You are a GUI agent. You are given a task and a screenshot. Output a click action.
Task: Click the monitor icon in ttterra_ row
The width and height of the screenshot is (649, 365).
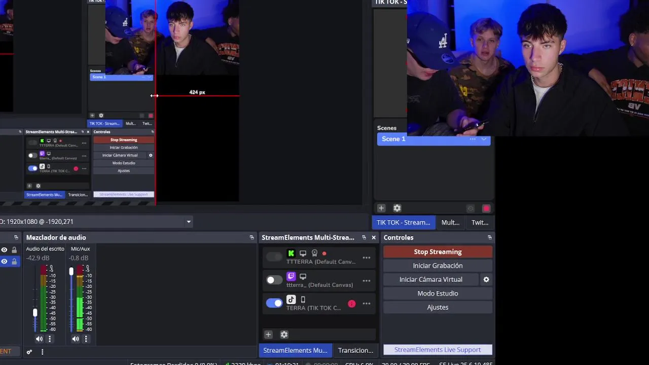[303, 276]
